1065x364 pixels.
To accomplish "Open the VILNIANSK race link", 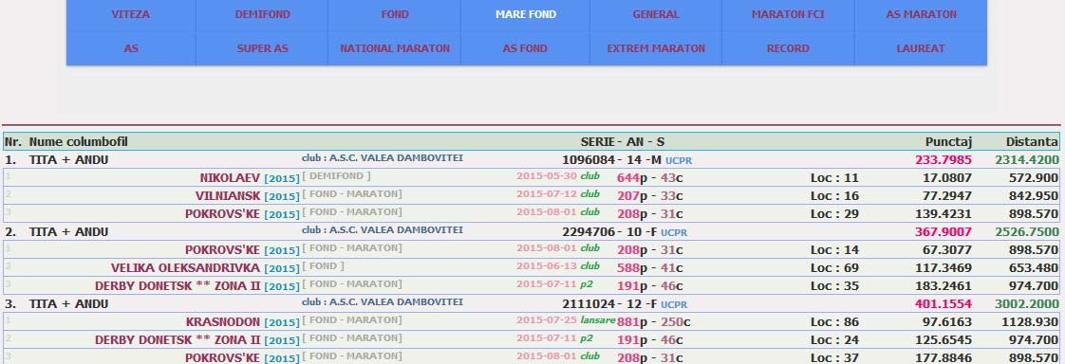I will click(228, 196).
